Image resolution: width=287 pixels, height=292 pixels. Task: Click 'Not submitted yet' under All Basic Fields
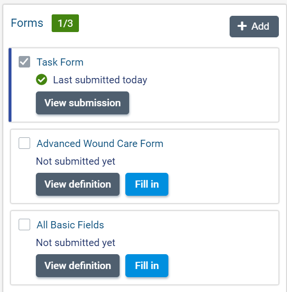[76, 243]
